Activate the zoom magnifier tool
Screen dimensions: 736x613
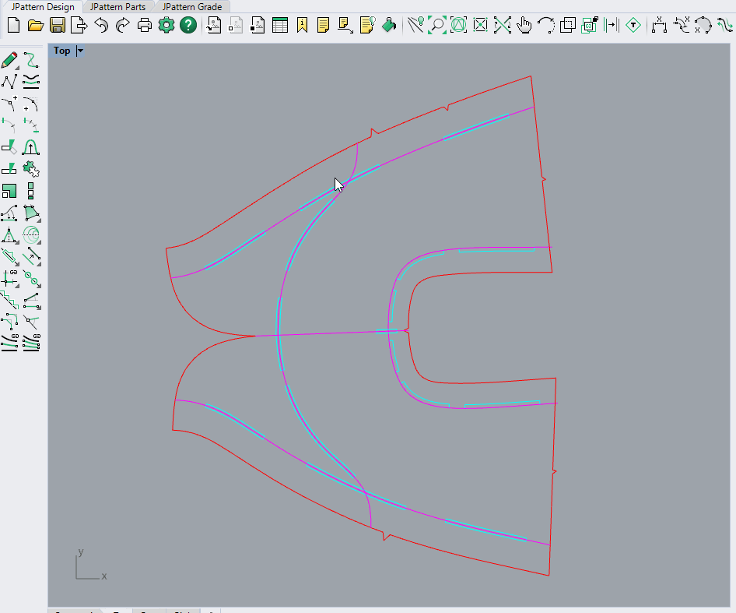(x=437, y=26)
